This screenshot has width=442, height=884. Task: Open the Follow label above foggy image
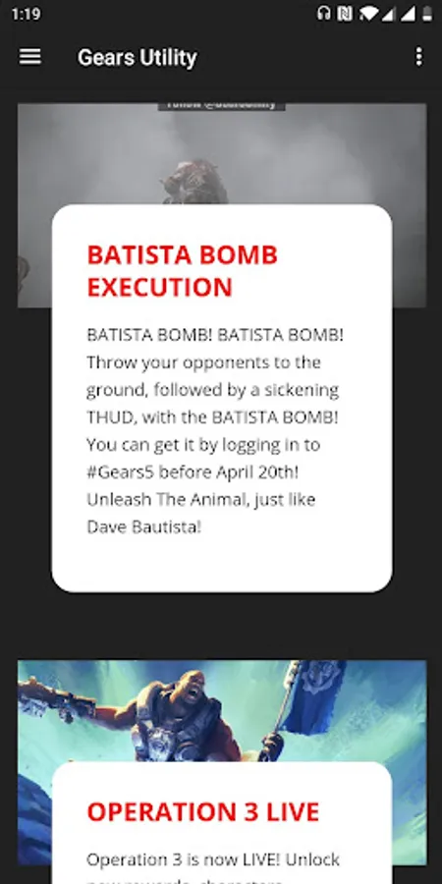pyautogui.click(x=221, y=106)
